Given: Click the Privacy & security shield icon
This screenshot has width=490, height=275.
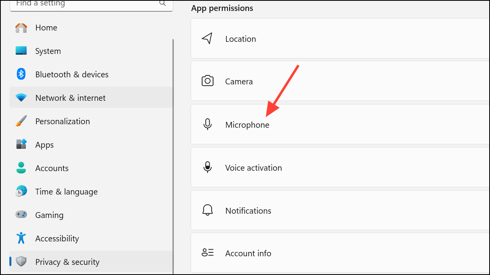Looking at the screenshot, I should pos(21,261).
